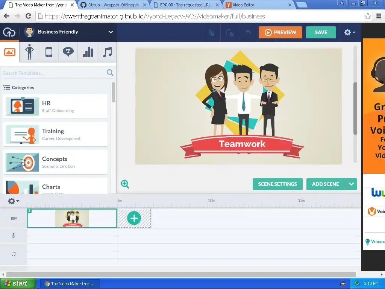
Task: Select the backgrounds/templates tab icon
Action: point(10,52)
